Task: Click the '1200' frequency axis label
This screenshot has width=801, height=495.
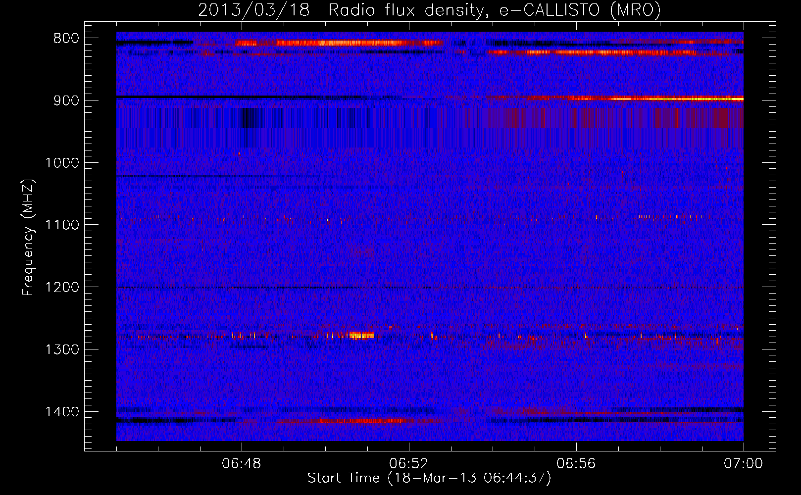Action: pyautogui.click(x=62, y=288)
